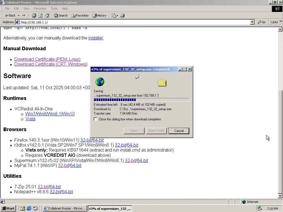The width and height of the screenshot is (283, 212).
Task: Open the Windows Start menu
Action: [8, 209]
